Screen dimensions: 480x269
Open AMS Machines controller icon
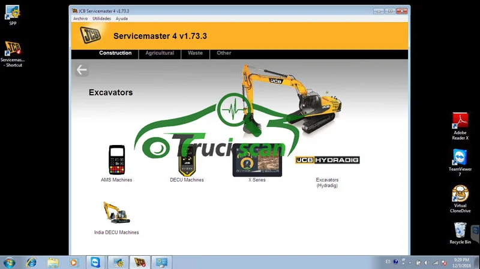pos(116,160)
